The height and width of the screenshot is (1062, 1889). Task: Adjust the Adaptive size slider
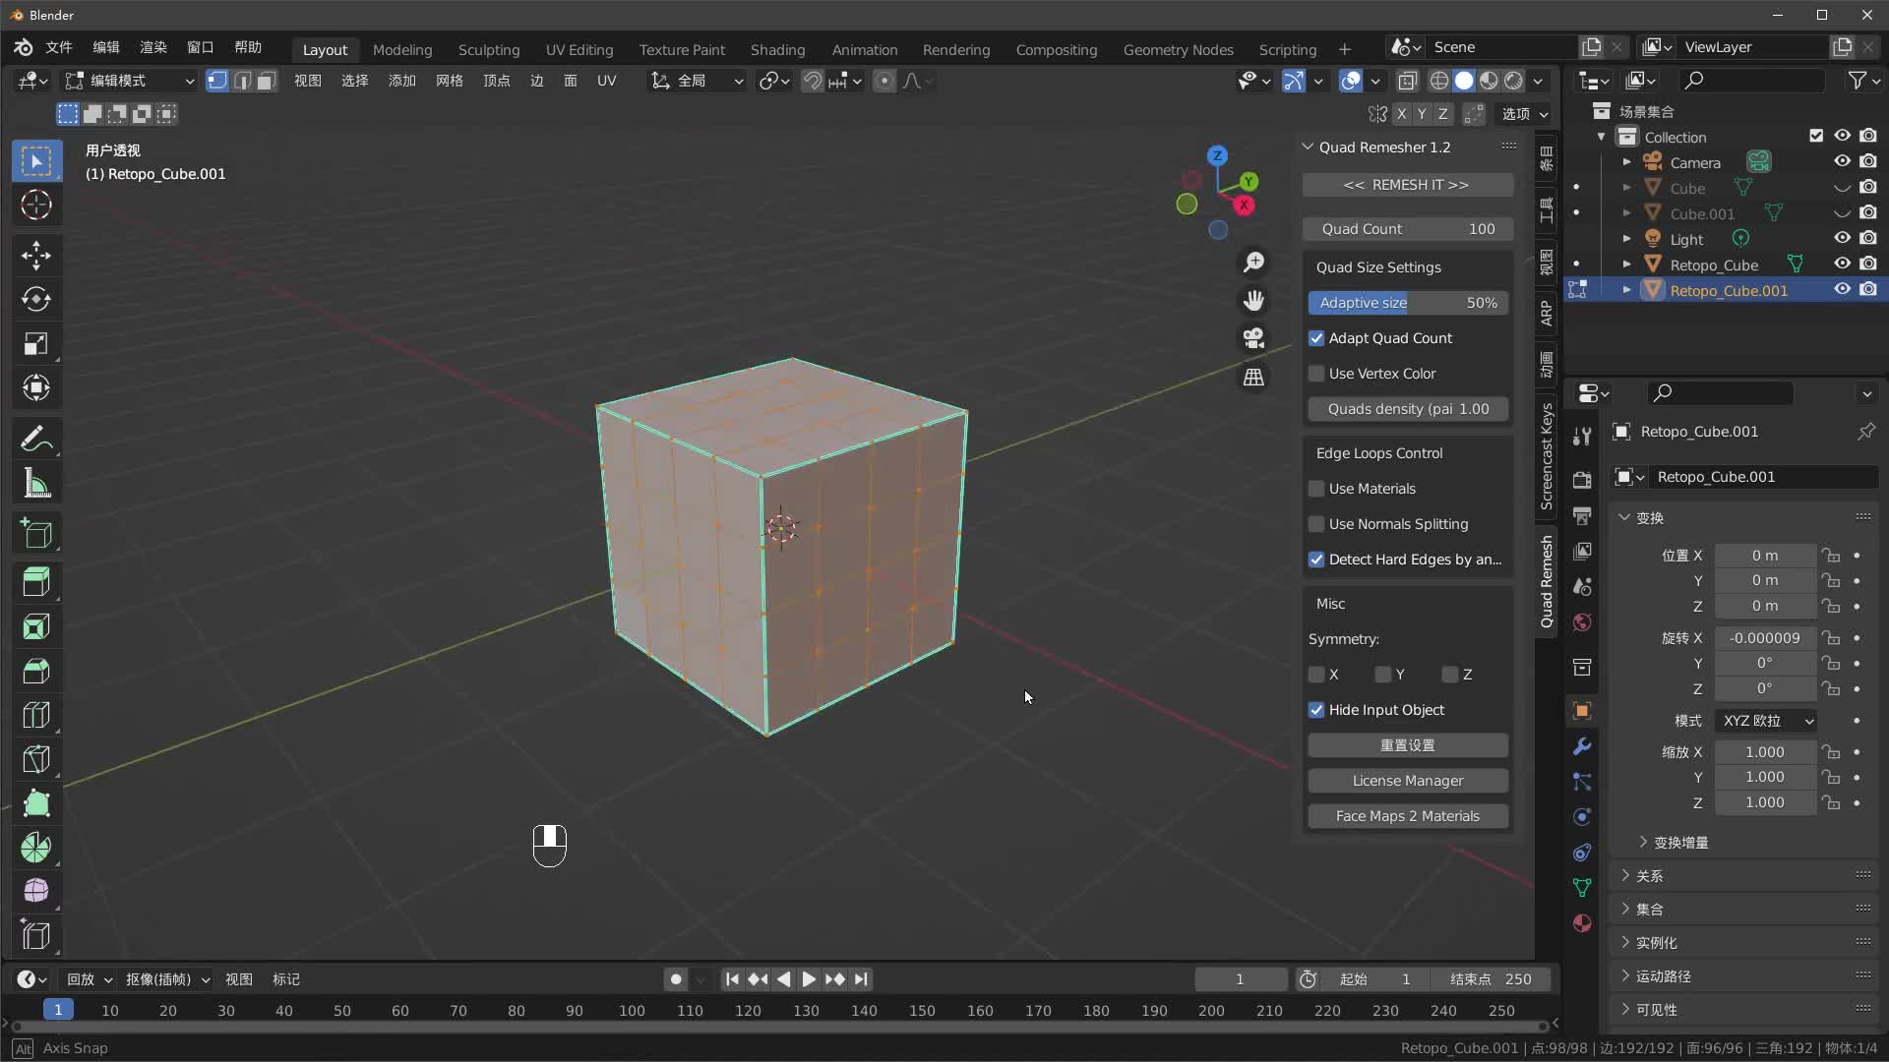click(x=1407, y=303)
